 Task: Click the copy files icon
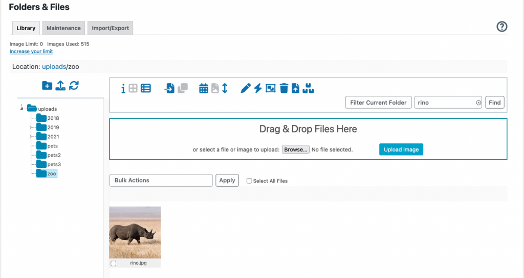pyautogui.click(x=183, y=88)
